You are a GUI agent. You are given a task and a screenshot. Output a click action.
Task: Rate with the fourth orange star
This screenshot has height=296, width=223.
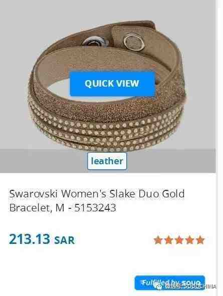(190, 240)
